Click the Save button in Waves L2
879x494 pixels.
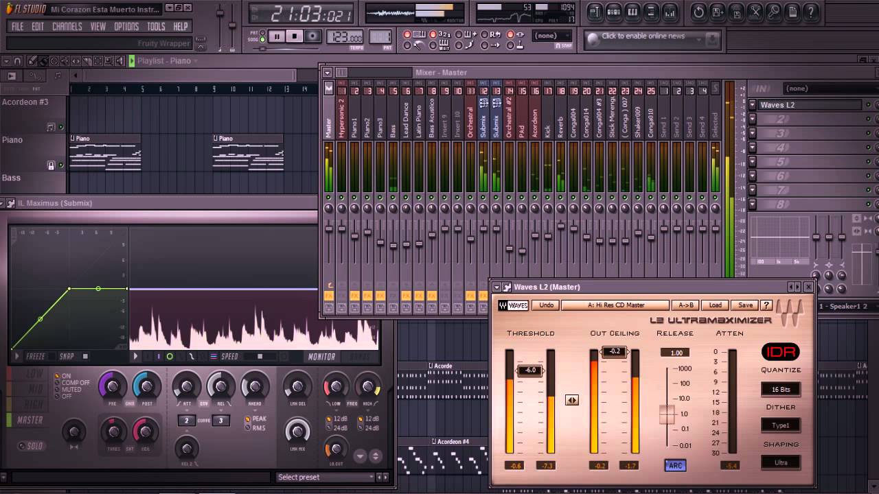coord(745,305)
